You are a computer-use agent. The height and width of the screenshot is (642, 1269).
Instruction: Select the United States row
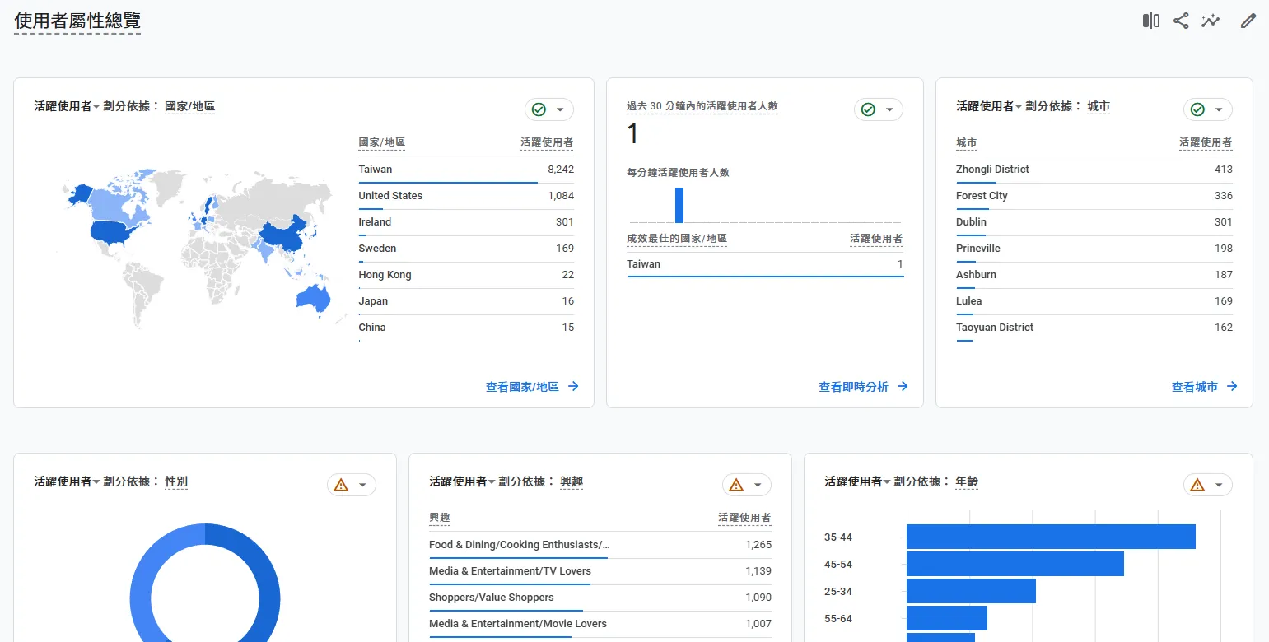[x=466, y=196]
